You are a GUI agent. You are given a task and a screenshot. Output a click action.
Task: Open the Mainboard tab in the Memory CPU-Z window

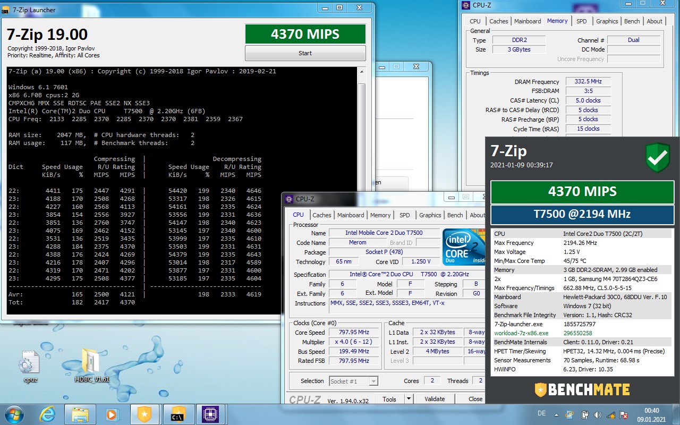click(x=528, y=21)
